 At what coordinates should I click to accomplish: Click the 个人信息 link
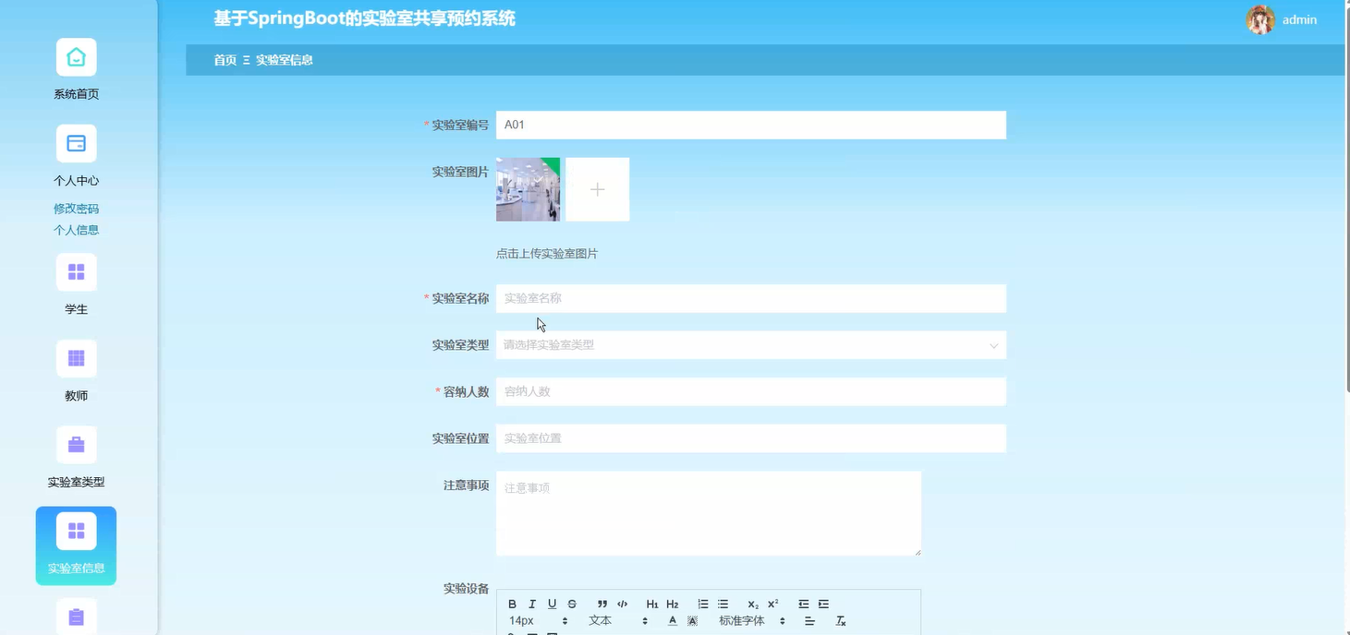click(x=76, y=229)
